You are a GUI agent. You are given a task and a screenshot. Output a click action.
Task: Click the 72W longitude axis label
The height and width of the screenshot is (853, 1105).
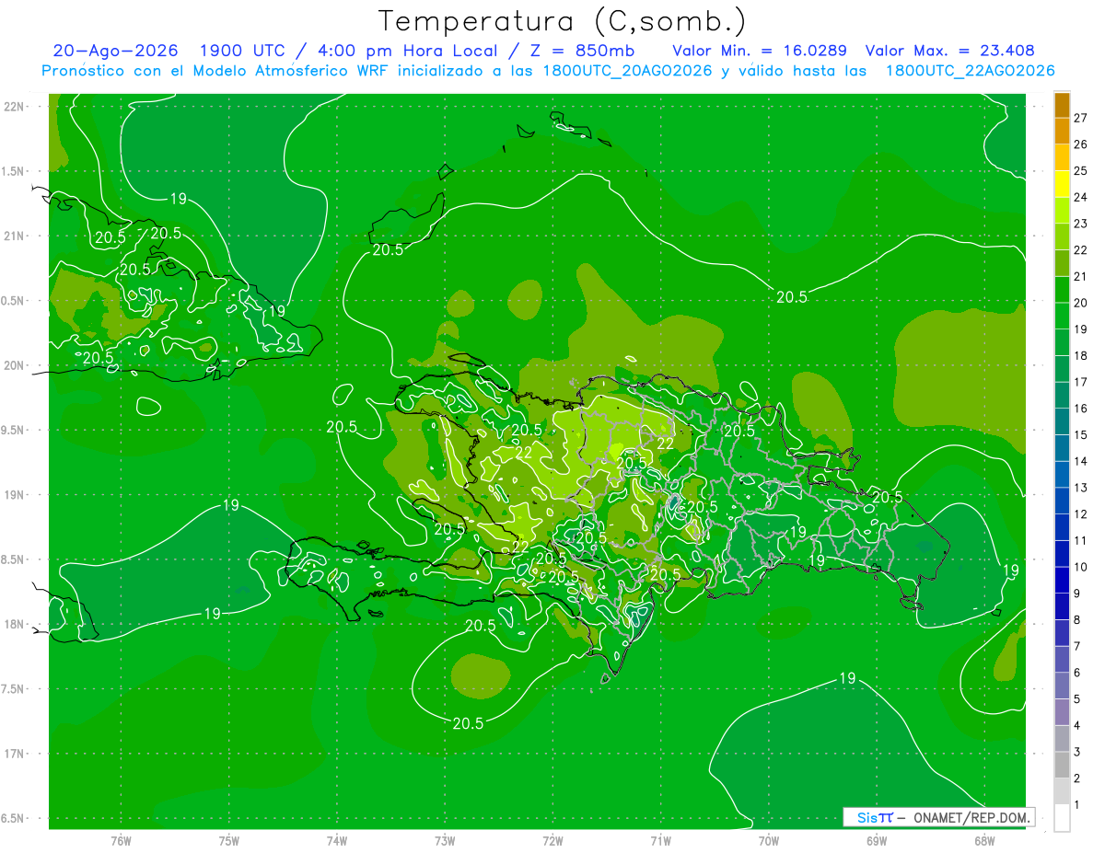tap(552, 840)
